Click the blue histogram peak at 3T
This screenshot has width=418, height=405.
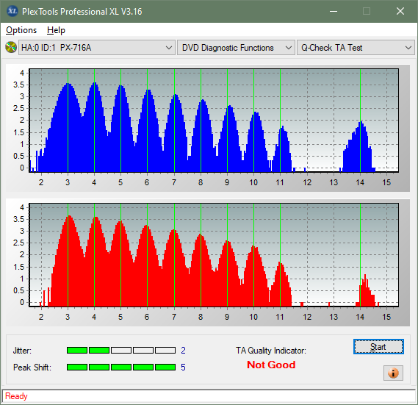(68, 85)
